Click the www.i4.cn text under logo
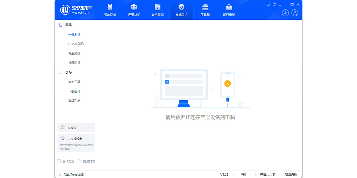The height and width of the screenshot is (178, 357). coord(81,12)
